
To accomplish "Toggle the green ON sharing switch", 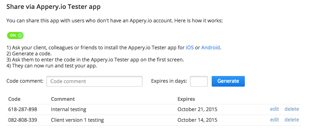I will pyautogui.click(x=15, y=36).
